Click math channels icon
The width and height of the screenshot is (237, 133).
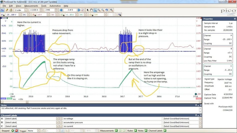coord(119,15)
